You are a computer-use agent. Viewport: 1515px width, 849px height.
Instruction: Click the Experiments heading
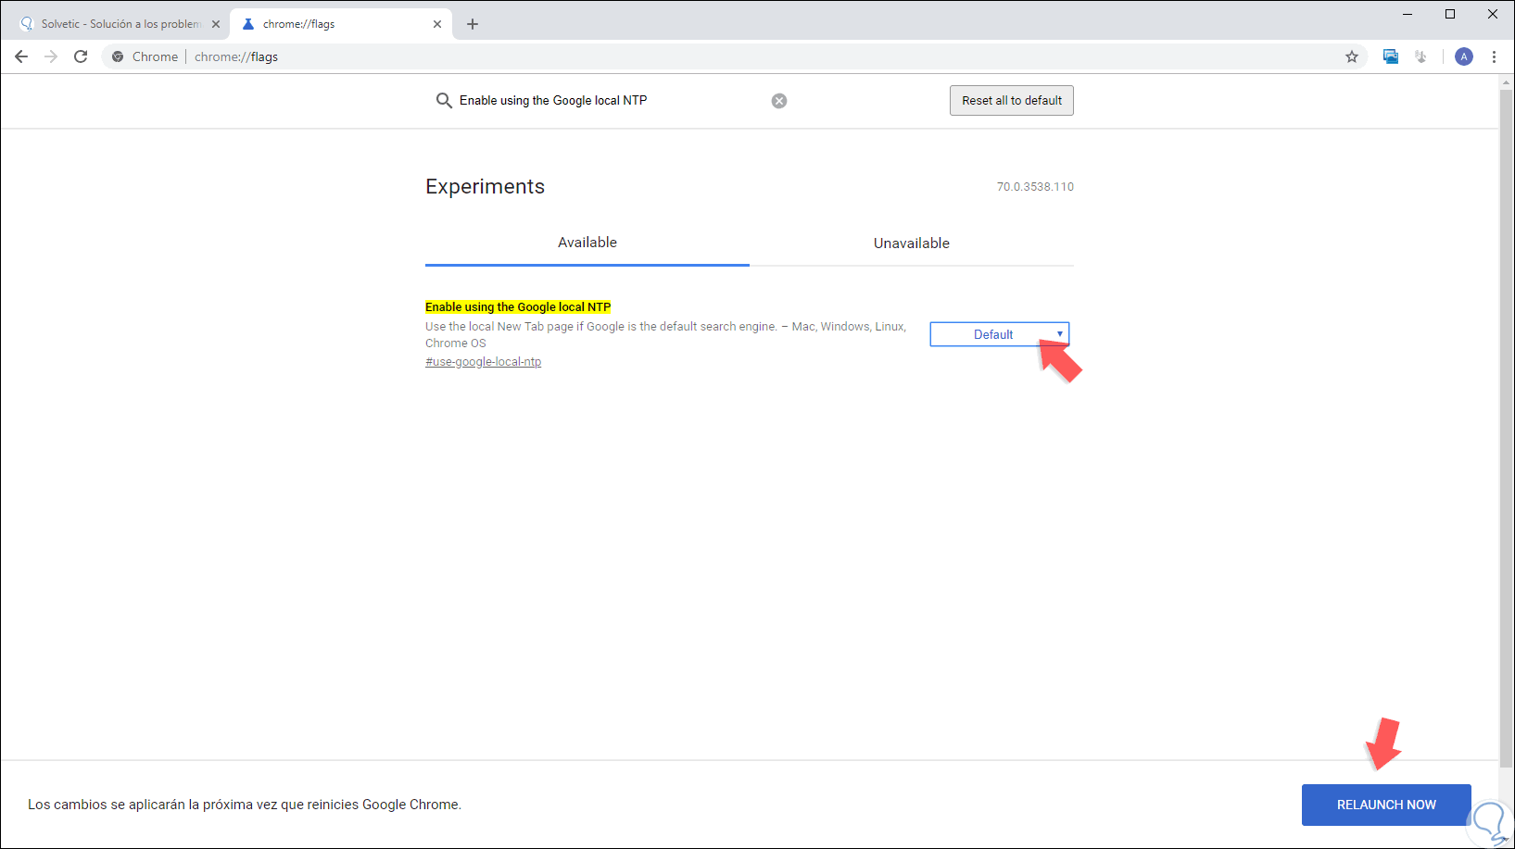pos(485,186)
